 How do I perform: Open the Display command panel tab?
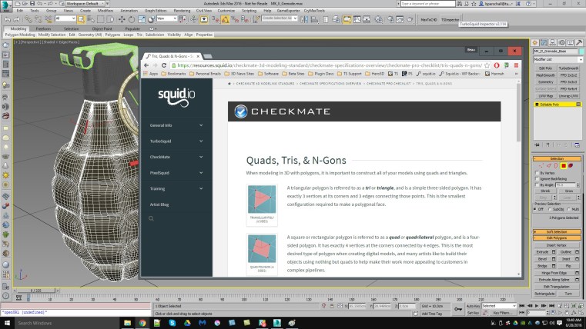(x=570, y=42)
